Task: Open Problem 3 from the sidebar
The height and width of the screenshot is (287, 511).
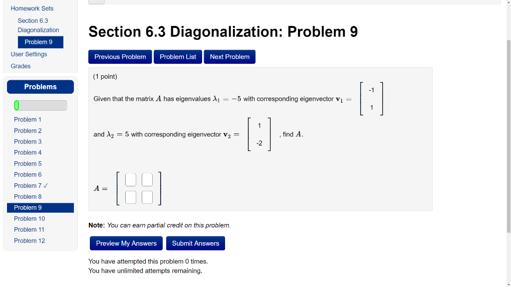Action: [27, 142]
